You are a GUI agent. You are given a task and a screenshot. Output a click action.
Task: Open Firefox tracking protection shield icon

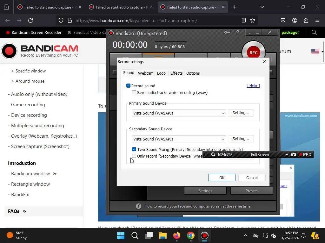click(x=61, y=21)
